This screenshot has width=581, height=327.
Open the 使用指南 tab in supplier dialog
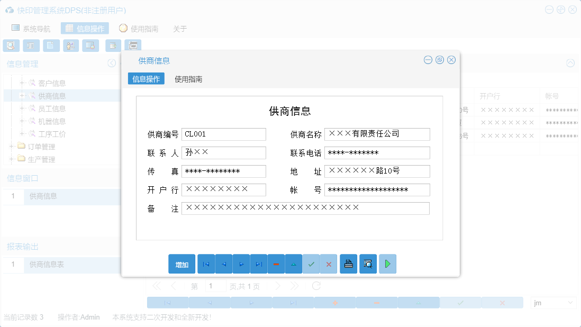[188, 78]
